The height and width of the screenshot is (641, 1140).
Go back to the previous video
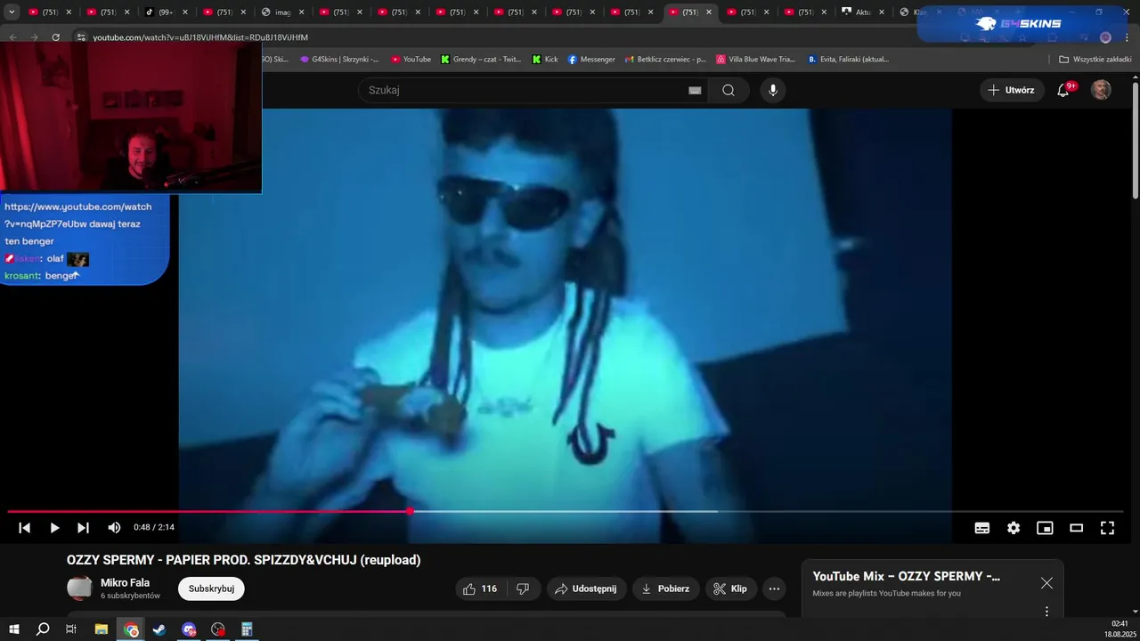coord(25,528)
